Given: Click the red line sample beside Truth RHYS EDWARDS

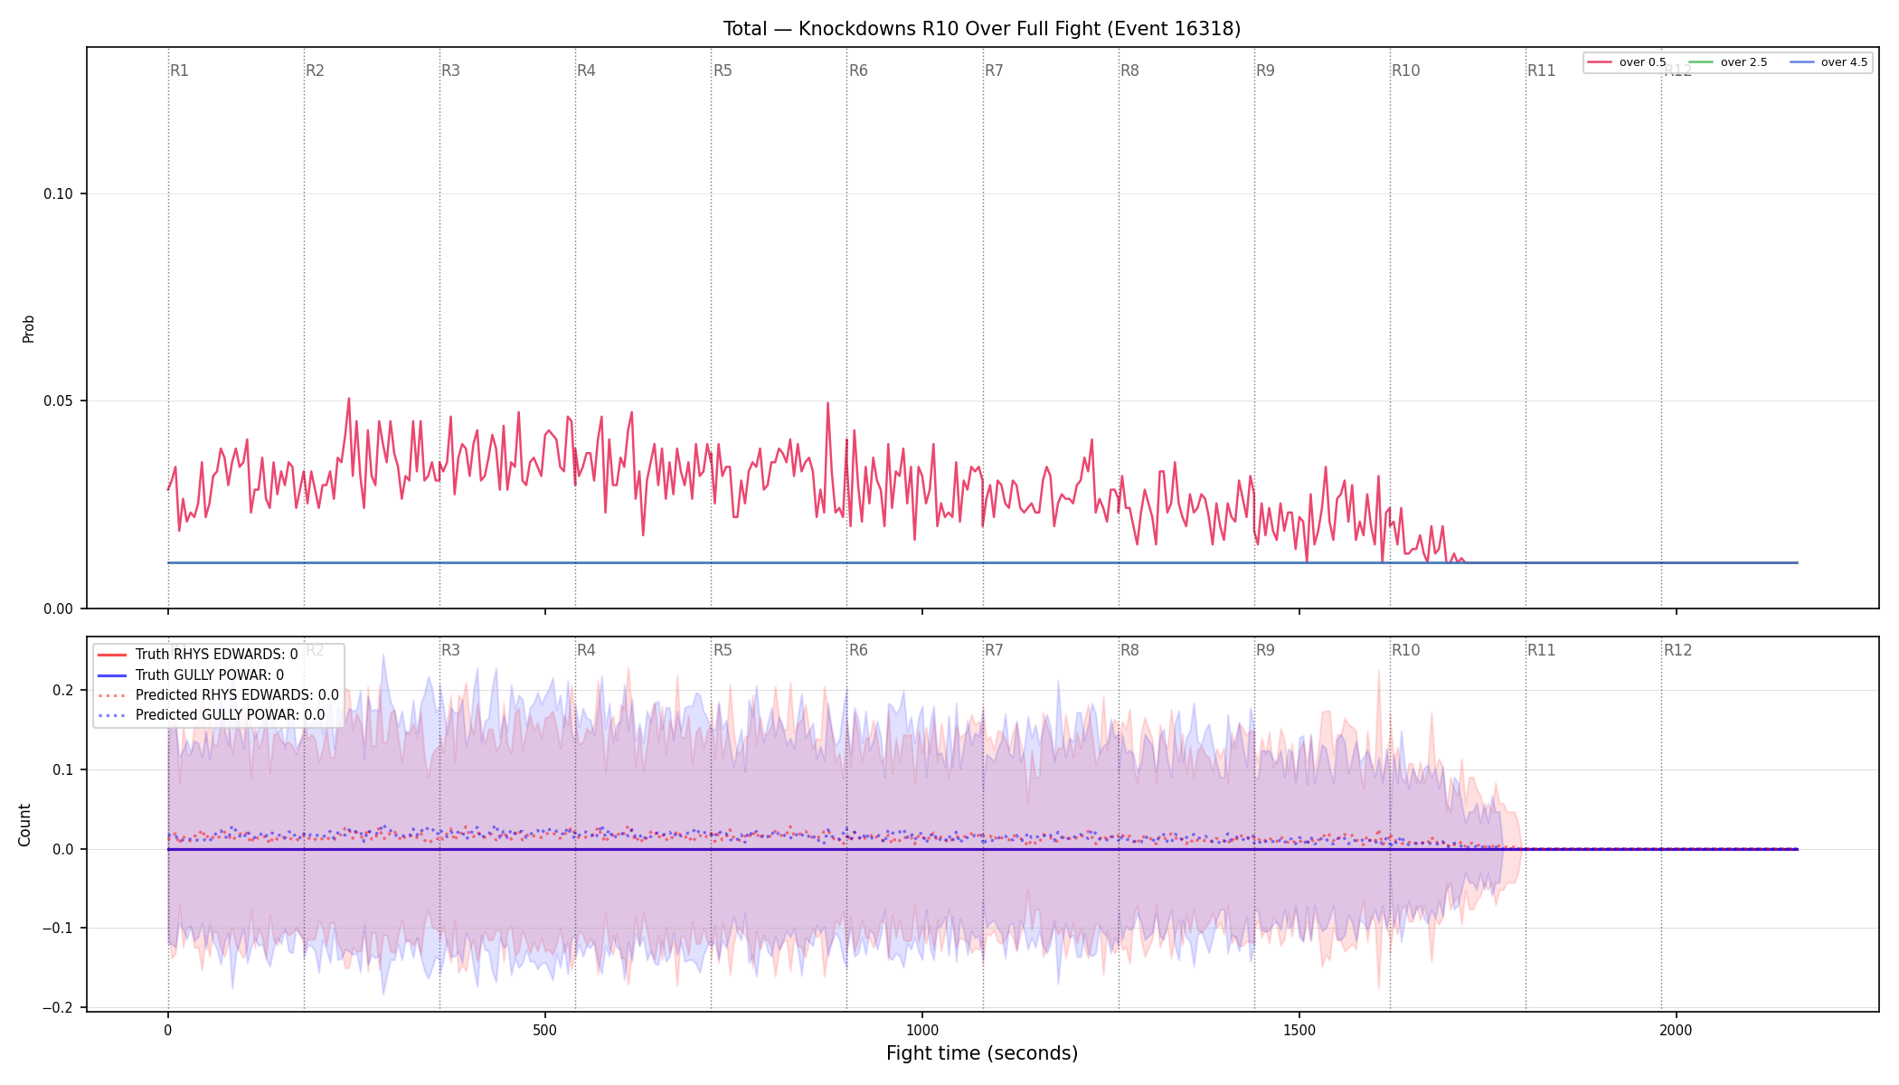Looking at the screenshot, I should click(112, 655).
